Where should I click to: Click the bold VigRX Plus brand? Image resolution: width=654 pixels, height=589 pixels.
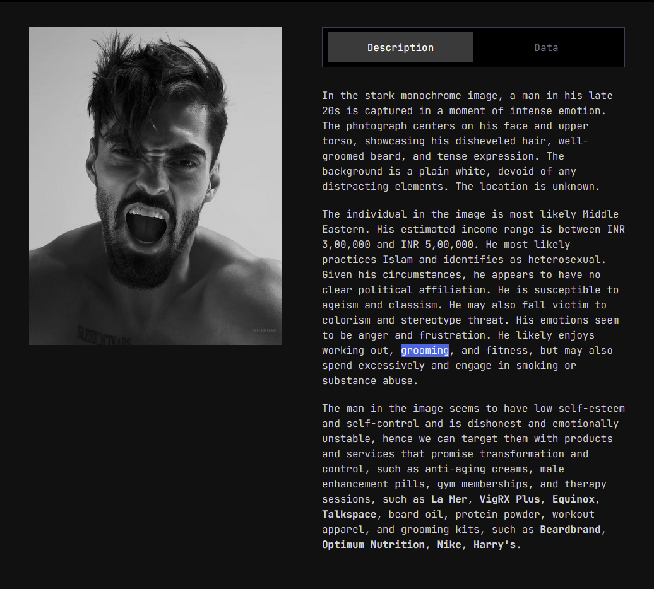pos(509,499)
